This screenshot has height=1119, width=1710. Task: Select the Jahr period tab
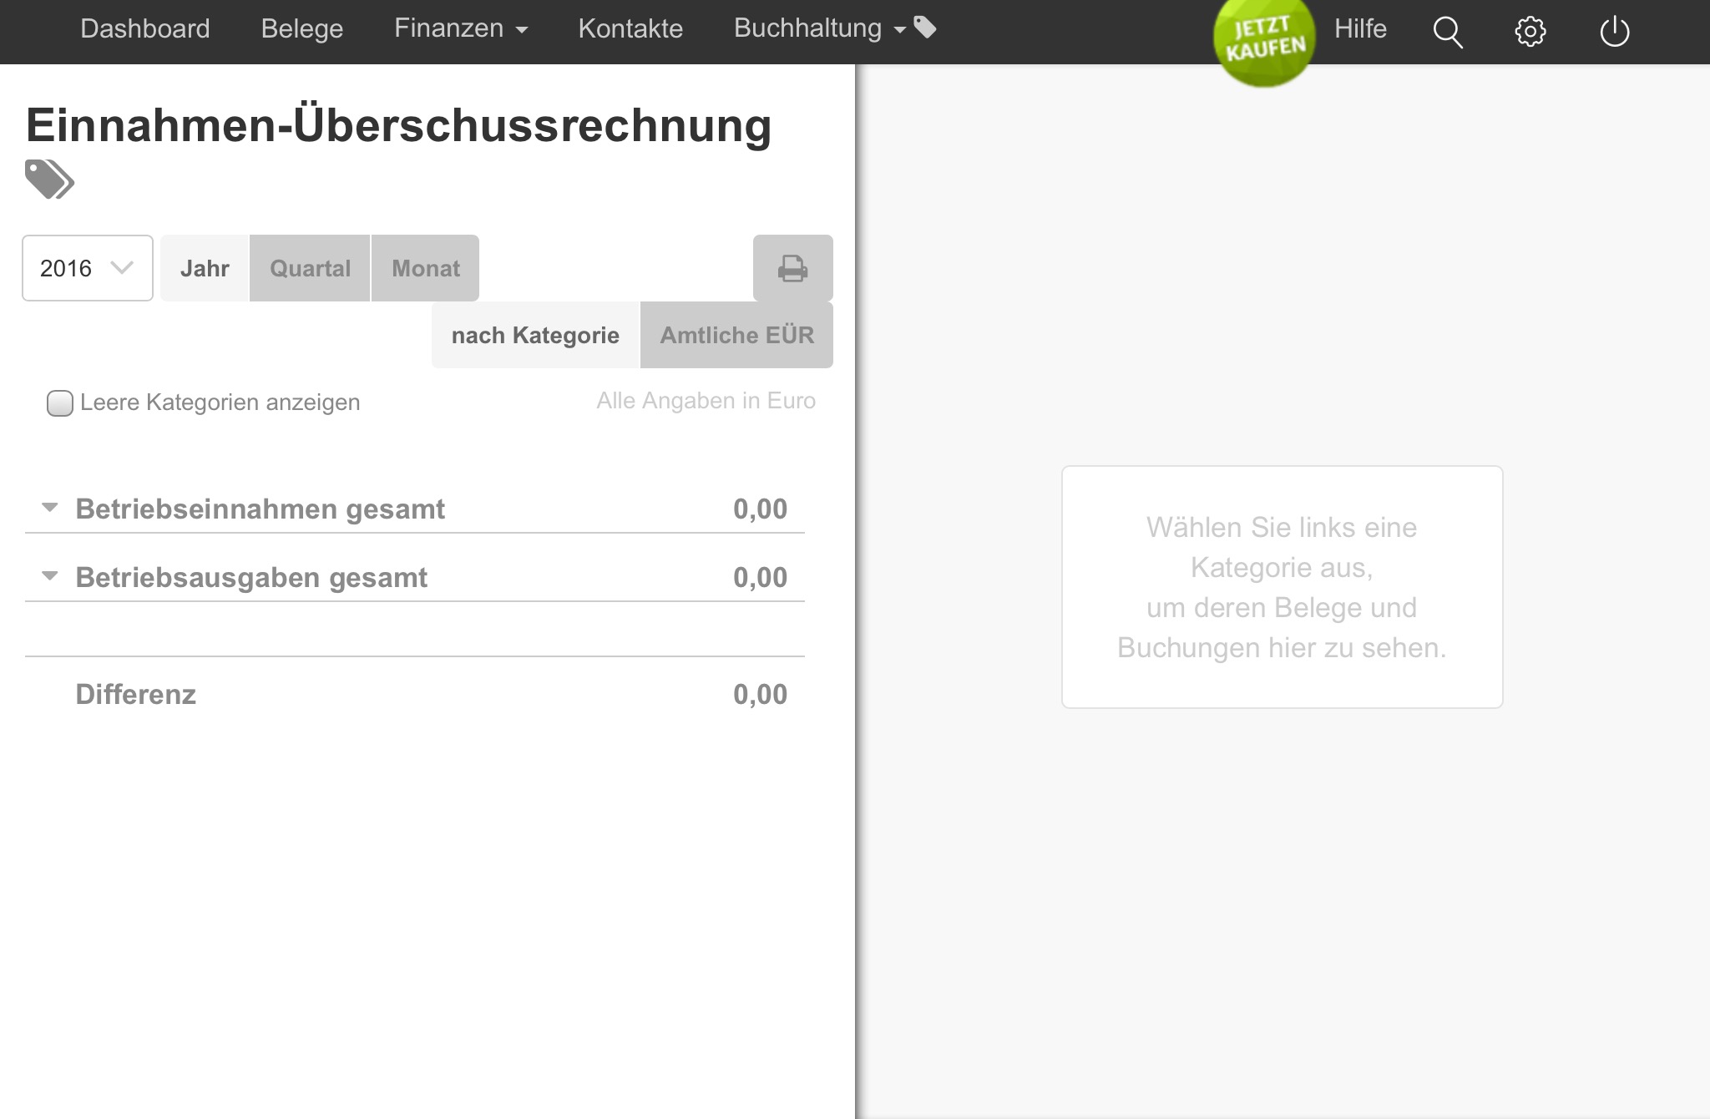[205, 268]
